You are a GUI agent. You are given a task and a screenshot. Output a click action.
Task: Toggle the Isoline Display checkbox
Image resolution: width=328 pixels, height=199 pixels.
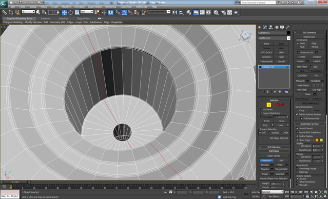[297, 136]
